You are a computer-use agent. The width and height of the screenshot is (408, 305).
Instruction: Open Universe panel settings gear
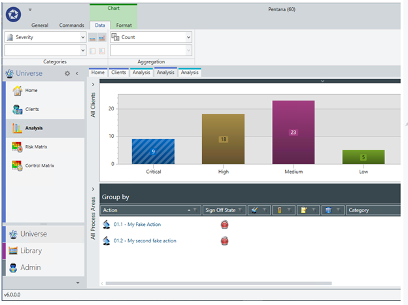67,73
